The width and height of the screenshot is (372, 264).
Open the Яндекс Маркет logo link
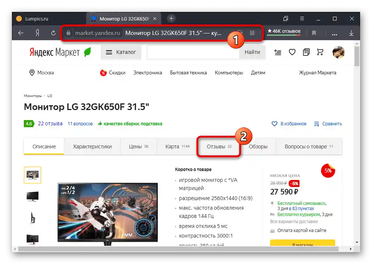[x=60, y=52]
